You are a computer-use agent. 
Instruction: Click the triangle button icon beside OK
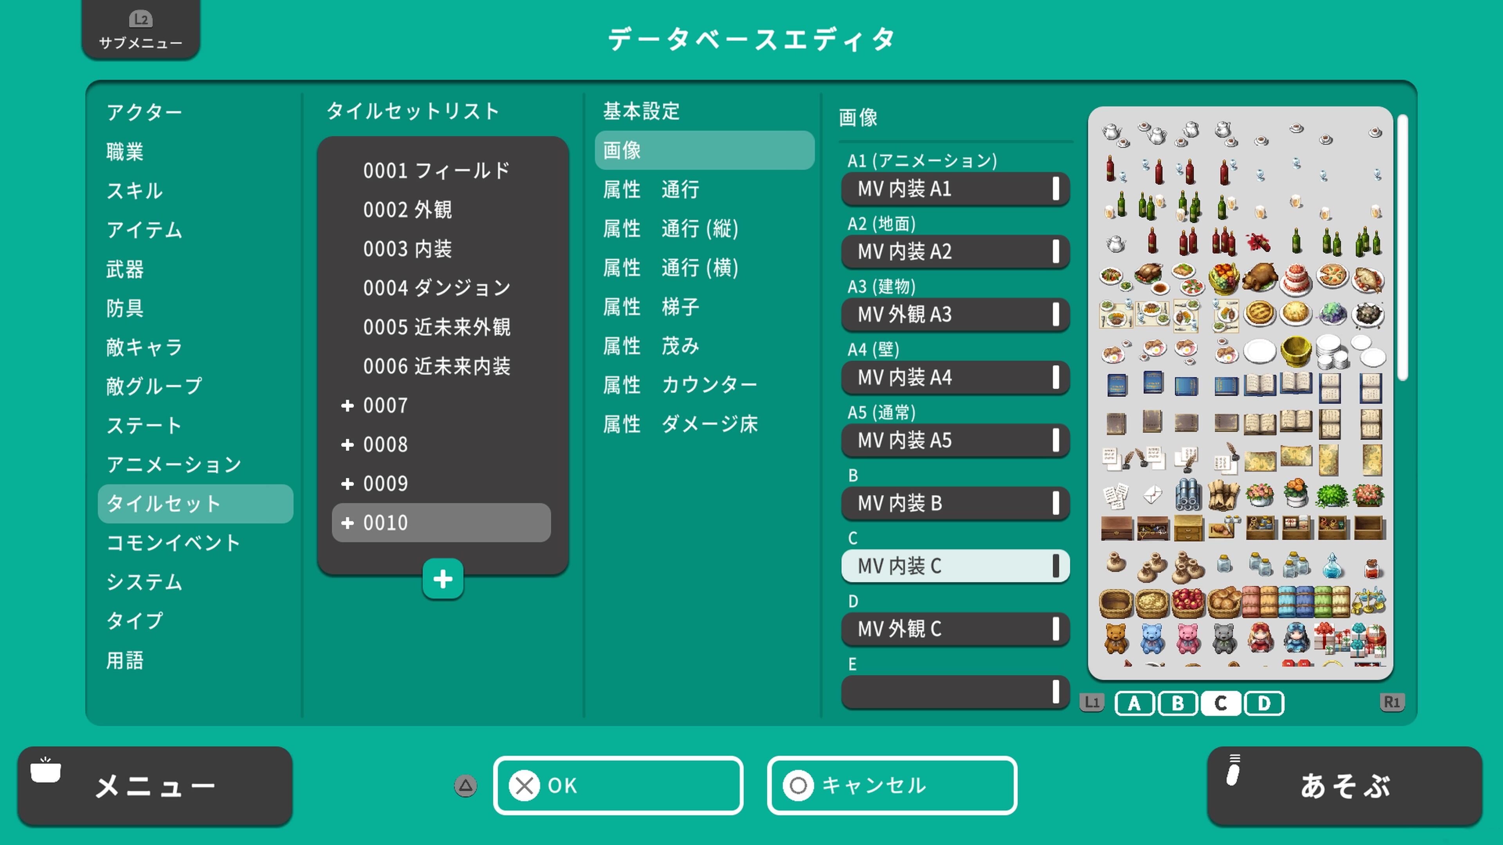(465, 786)
